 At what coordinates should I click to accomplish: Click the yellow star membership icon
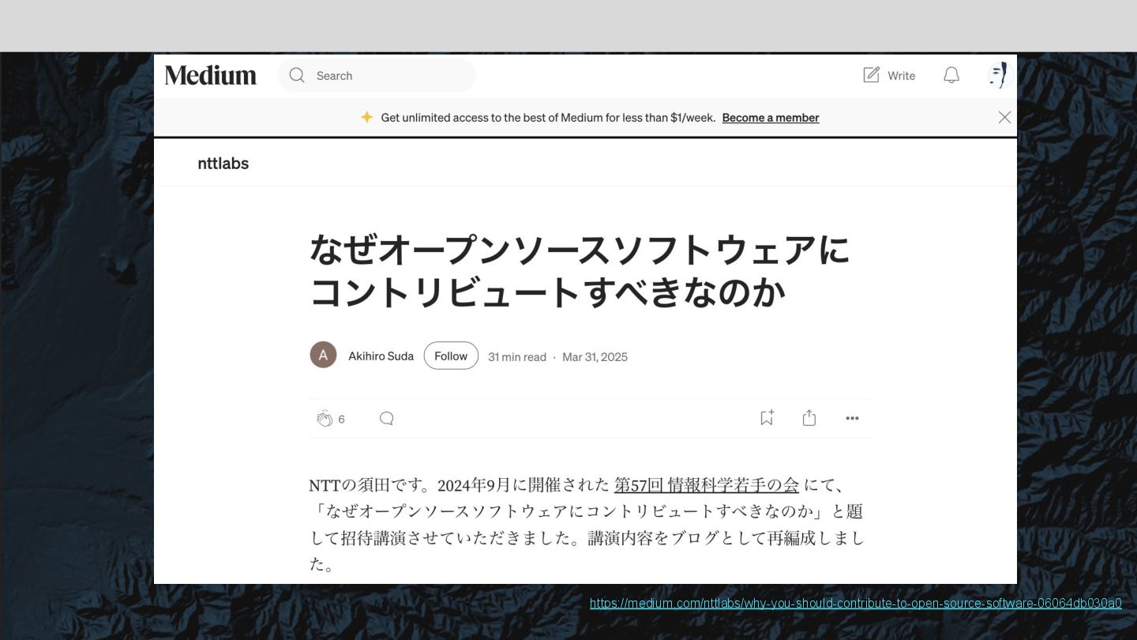tap(366, 117)
